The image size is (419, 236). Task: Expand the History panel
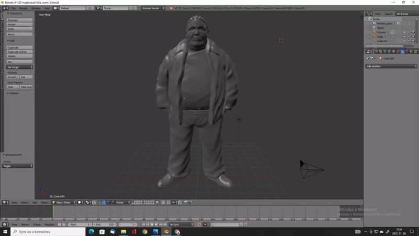click(x=13, y=93)
